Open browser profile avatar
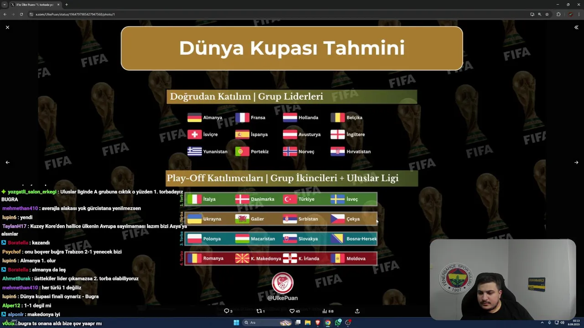Screen dimensions: 584x328 tap(570, 14)
